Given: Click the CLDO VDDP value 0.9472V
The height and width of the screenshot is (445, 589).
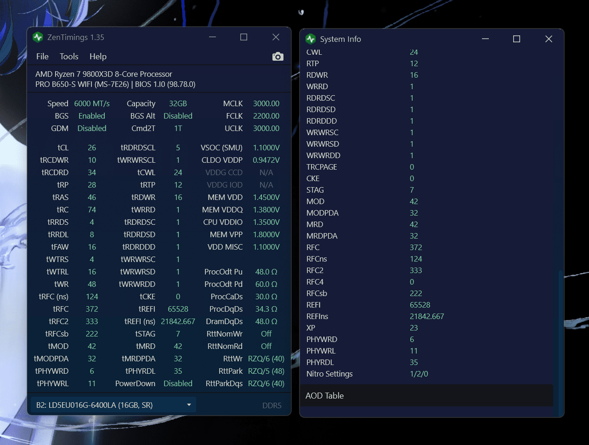Looking at the screenshot, I should (266, 160).
